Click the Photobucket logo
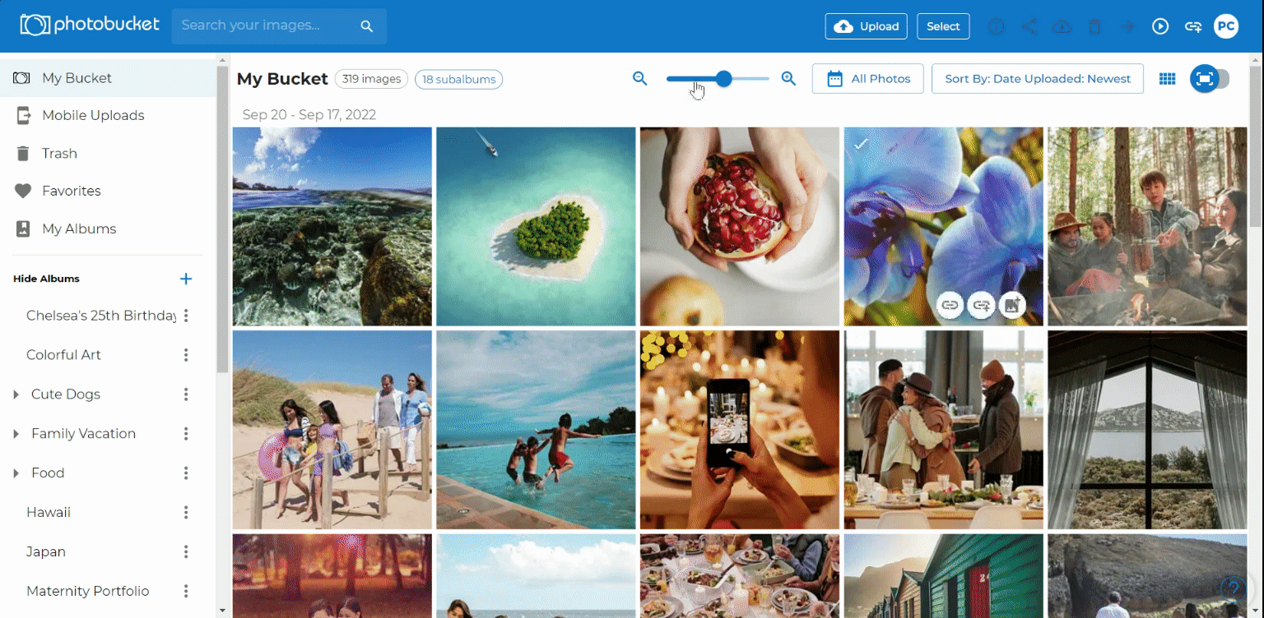 click(90, 25)
